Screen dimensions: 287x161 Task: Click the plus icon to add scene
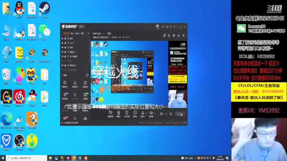tap(88, 33)
